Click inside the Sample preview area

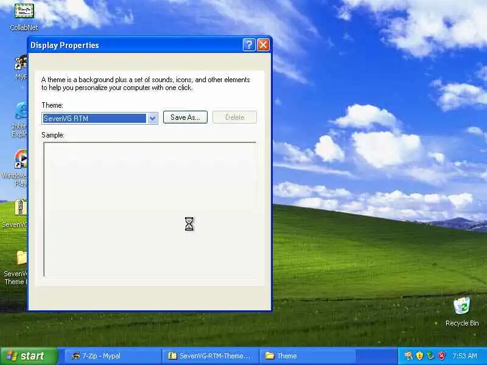(150, 209)
